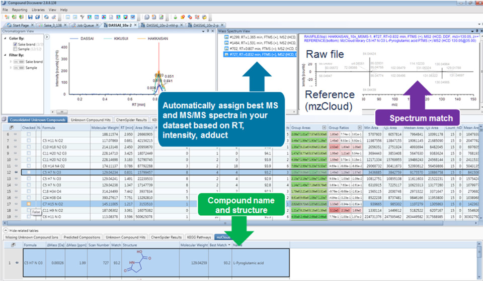Screen dimensions: 483x281
Task: Click the pin icon on mzCloud result row 1
Action: 17,263
